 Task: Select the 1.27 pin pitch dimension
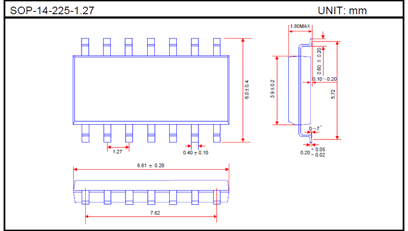(117, 151)
